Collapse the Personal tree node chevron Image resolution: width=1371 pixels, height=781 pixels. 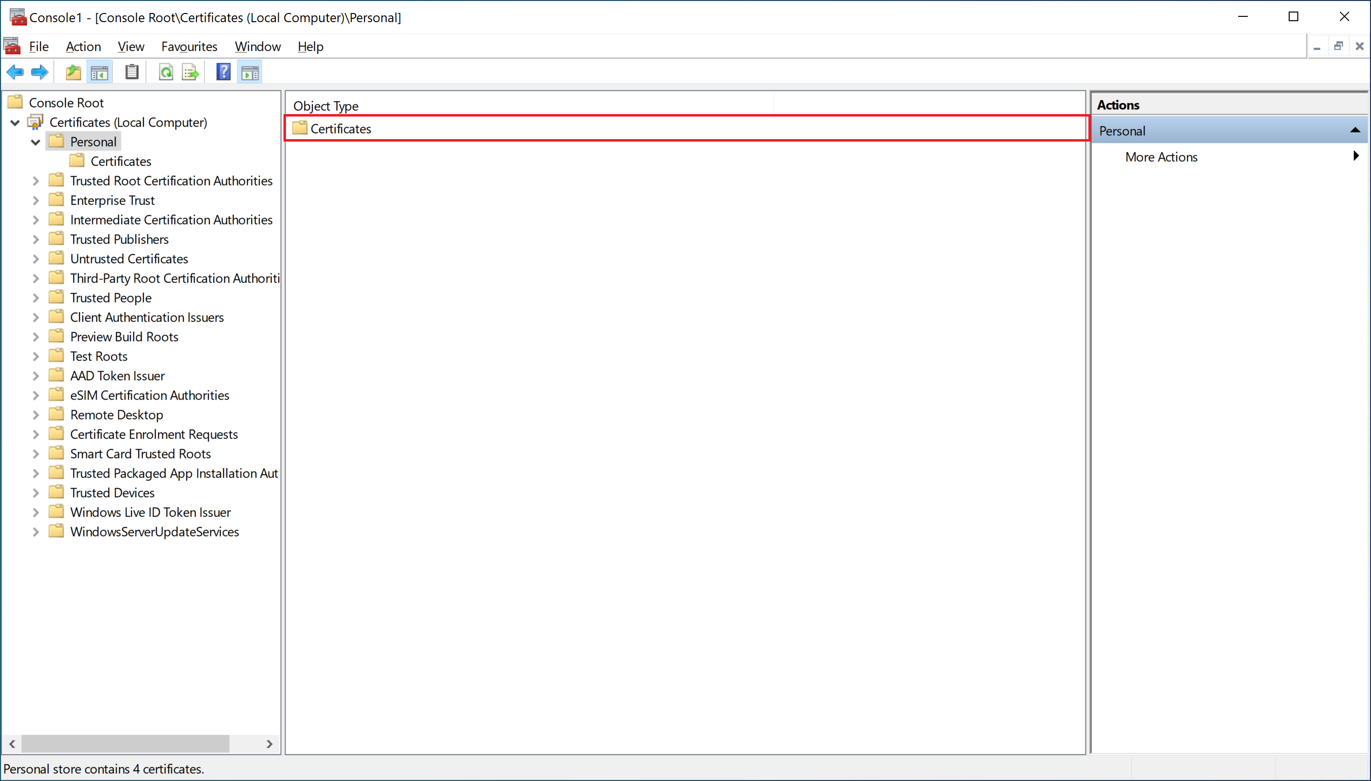[x=36, y=142]
